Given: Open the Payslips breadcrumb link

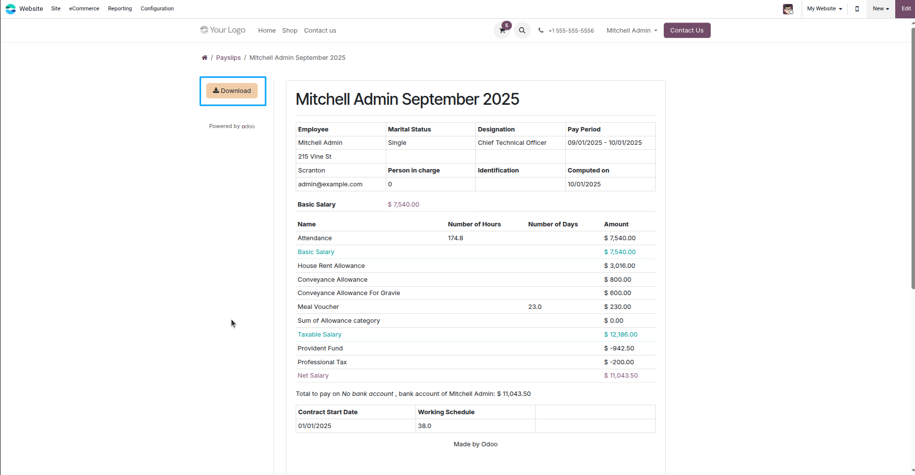Looking at the screenshot, I should [x=229, y=58].
